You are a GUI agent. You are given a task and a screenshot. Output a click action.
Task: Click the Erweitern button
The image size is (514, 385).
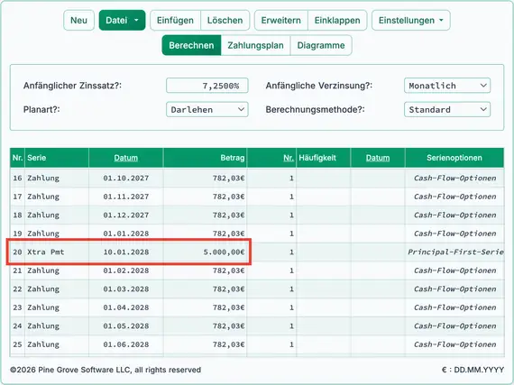click(281, 21)
